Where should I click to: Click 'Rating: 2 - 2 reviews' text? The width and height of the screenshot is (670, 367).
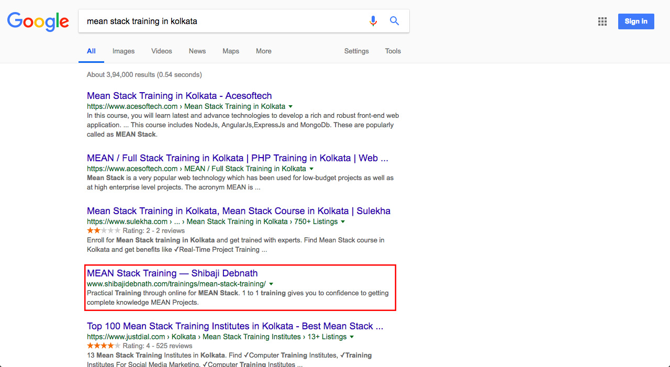154,231
